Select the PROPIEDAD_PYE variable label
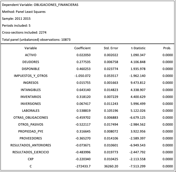This screenshot has height=172, width=176. pyautogui.click(x=31, y=131)
